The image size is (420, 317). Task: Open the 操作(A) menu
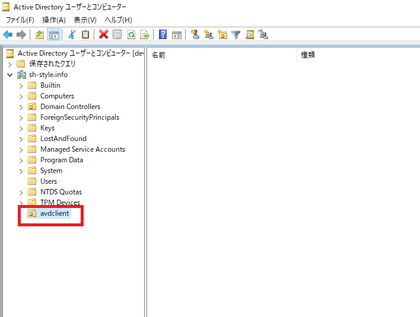[54, 20]
